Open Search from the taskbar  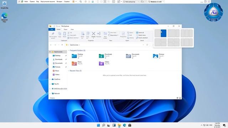(x=104, y=125)
